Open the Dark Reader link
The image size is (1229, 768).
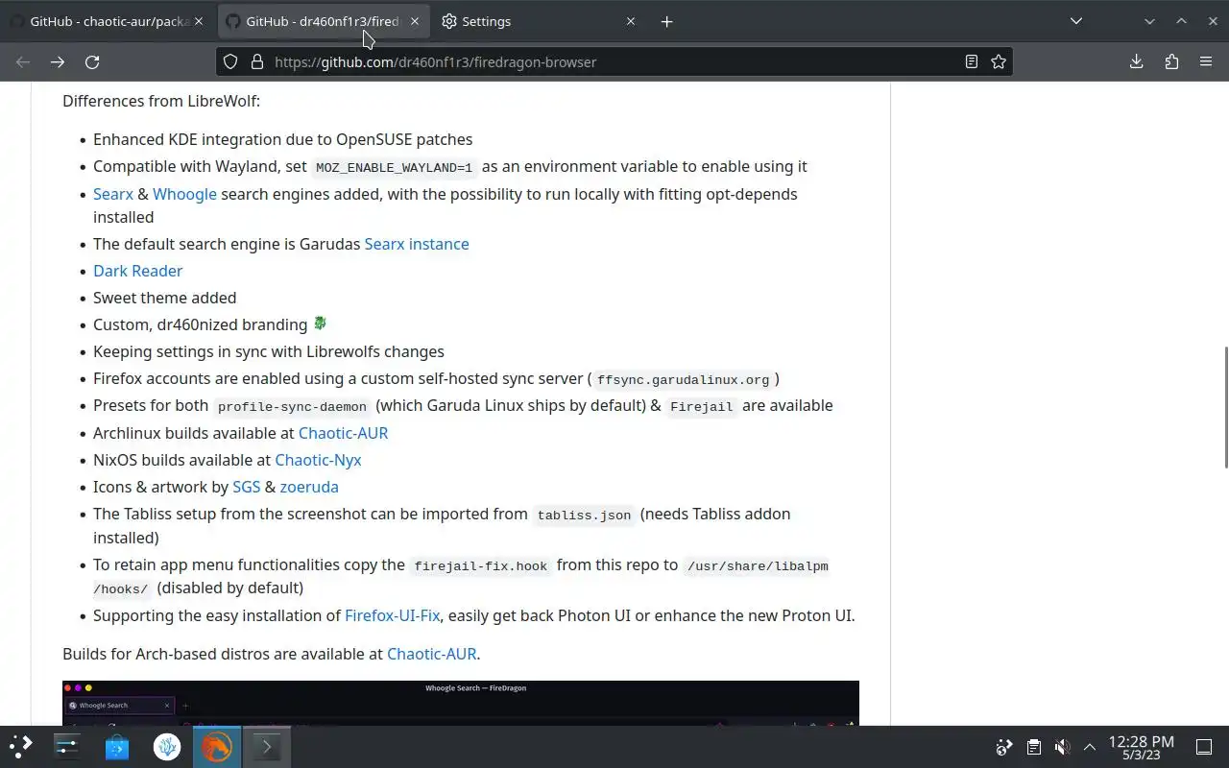click(137, 271)
